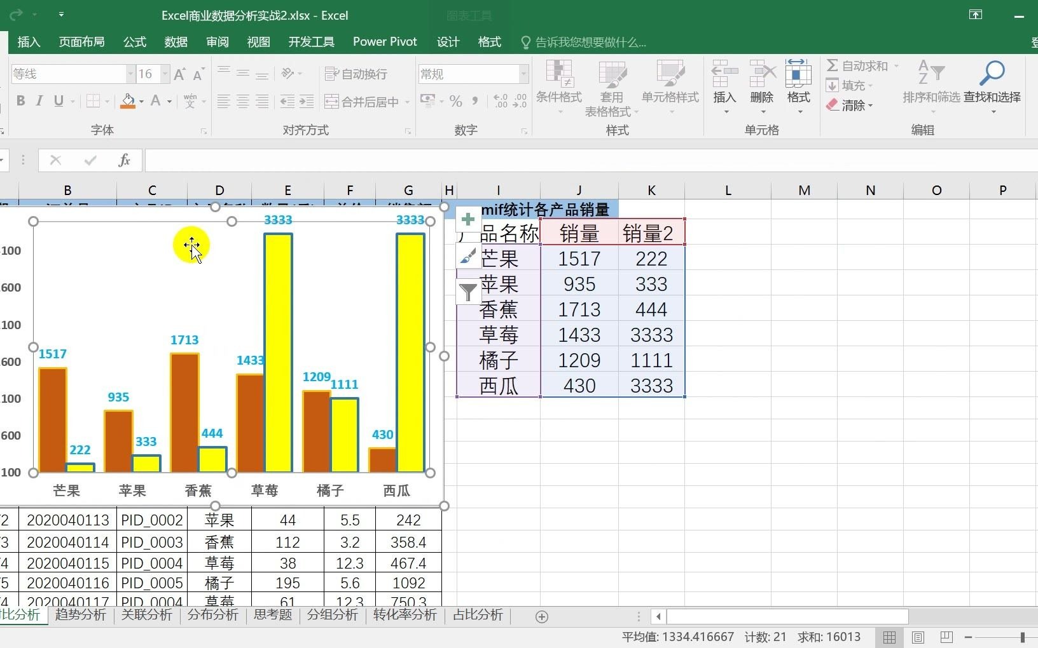Screen dimensions: 1038x648
Task: Apply the fill color bucket
Action: tap(128, 101)
